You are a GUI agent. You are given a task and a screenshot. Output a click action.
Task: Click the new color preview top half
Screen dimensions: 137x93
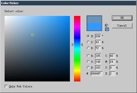(x=94, y=20)
